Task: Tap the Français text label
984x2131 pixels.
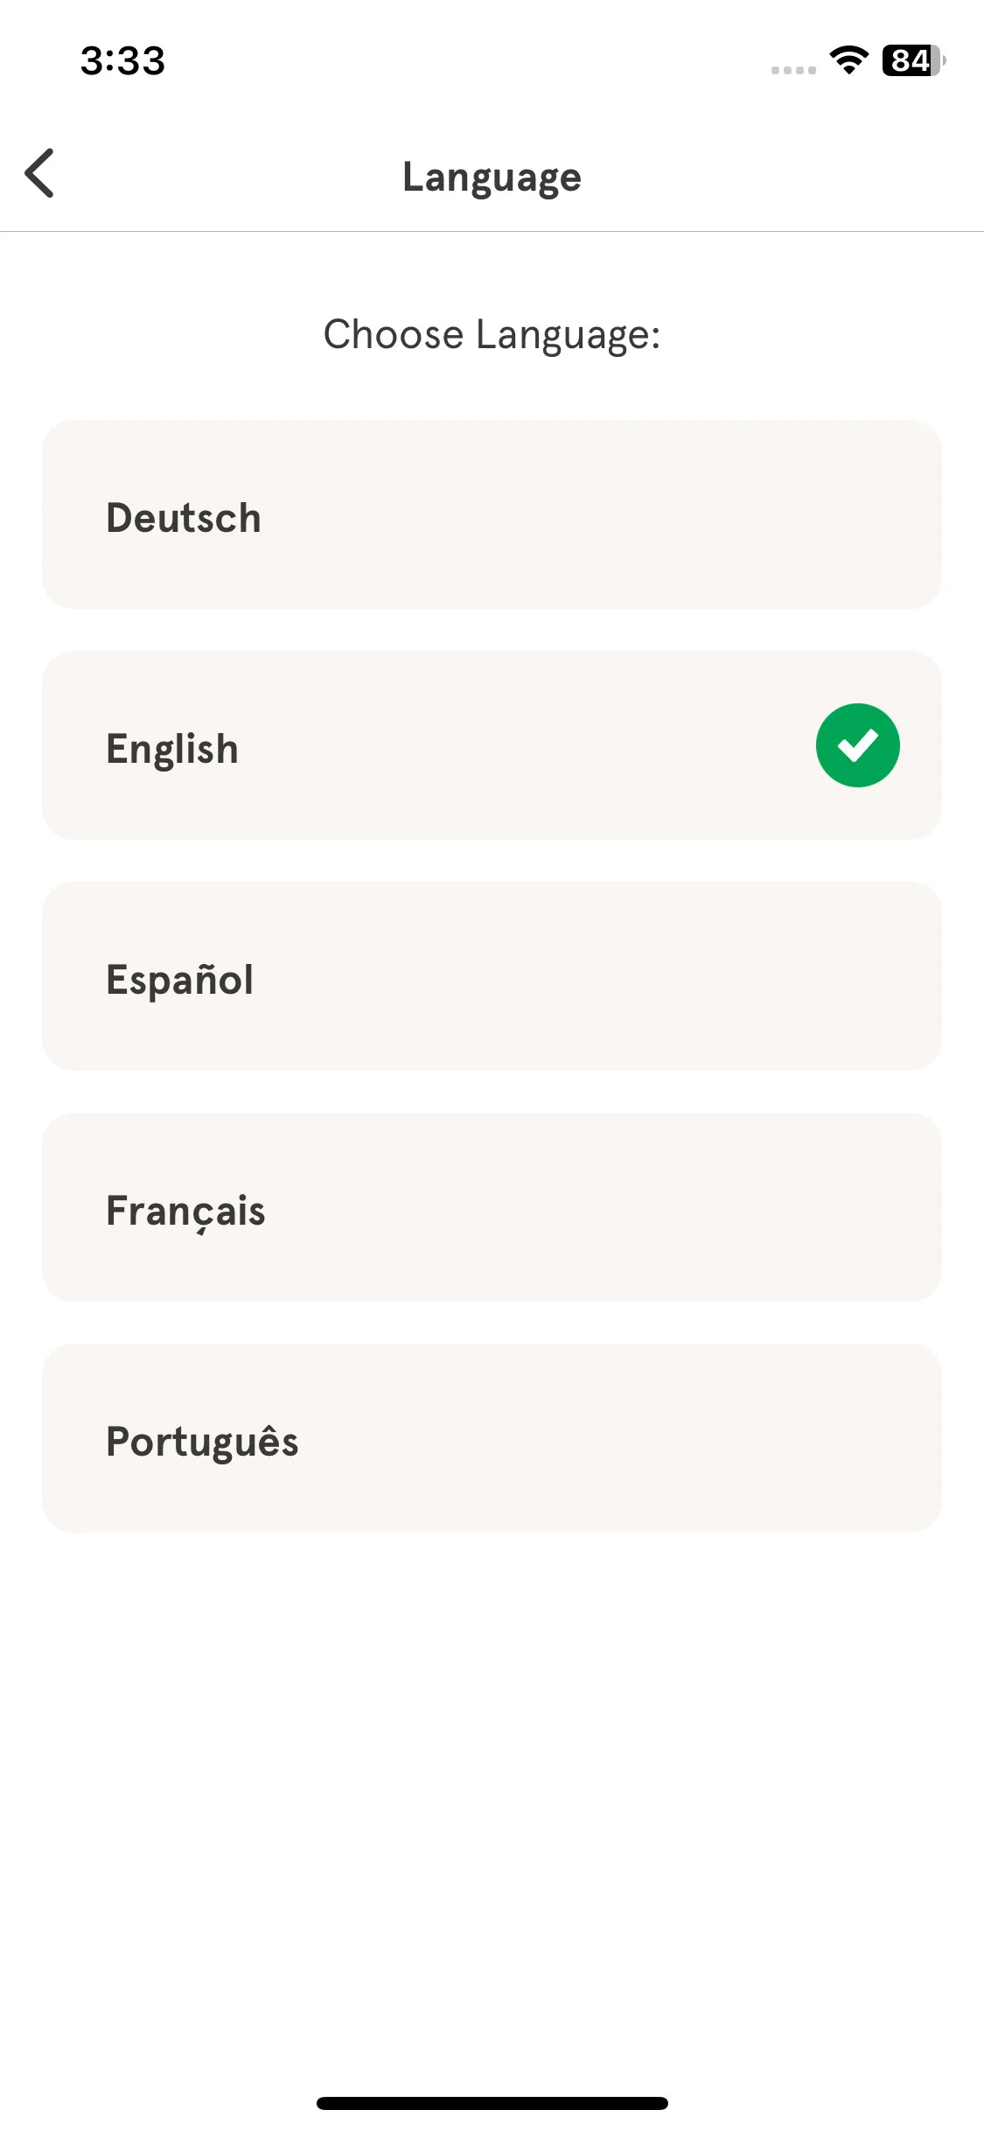Action: pyautogui.click(x=185, y=1212)
